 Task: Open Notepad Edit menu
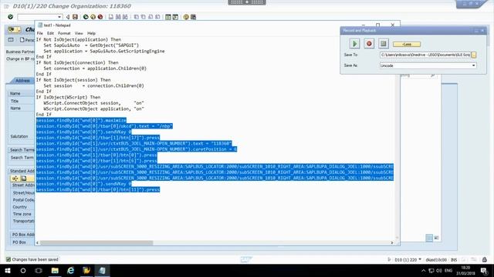(x=50, y=33)
